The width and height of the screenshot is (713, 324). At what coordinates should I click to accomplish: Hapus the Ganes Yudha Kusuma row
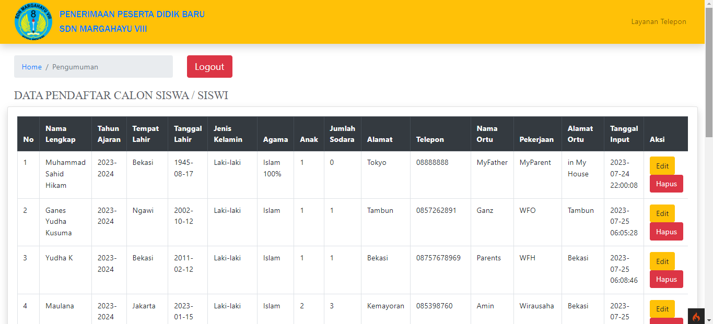click(667, 232)
